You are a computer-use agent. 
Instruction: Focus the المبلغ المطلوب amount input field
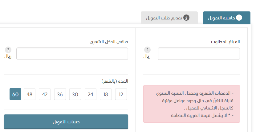(x=199, y=54)
